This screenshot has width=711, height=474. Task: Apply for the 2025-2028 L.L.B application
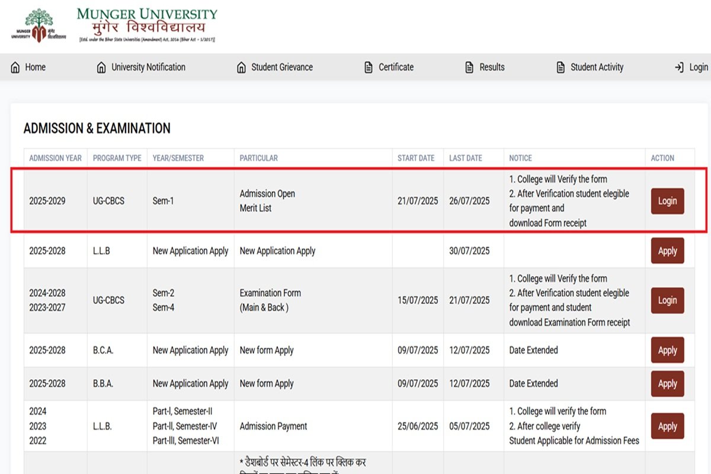click(x=667, y=251)
